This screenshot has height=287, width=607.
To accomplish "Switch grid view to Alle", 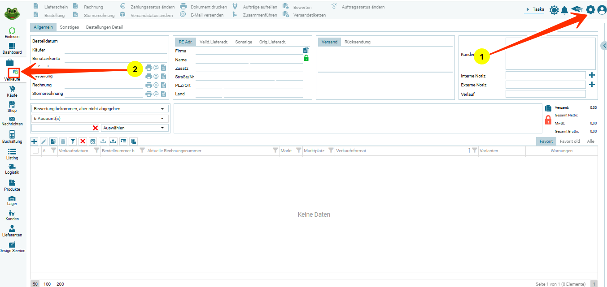I will point(590,141).
